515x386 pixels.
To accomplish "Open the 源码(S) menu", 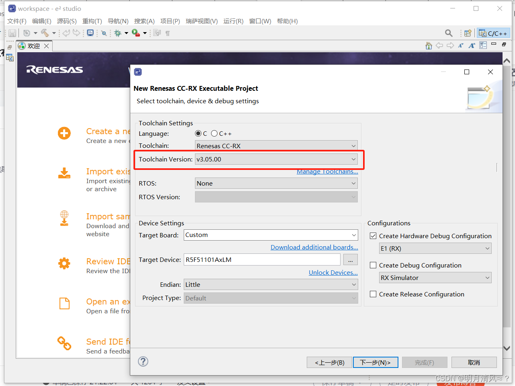I will [x=67, y=21].
